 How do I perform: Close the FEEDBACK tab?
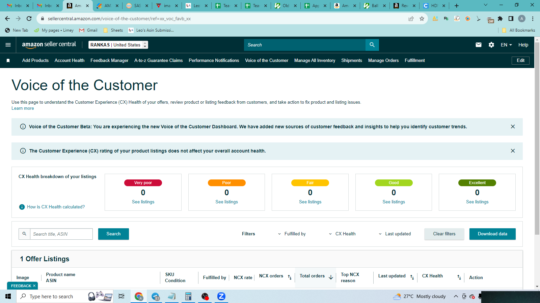(34, 286)
